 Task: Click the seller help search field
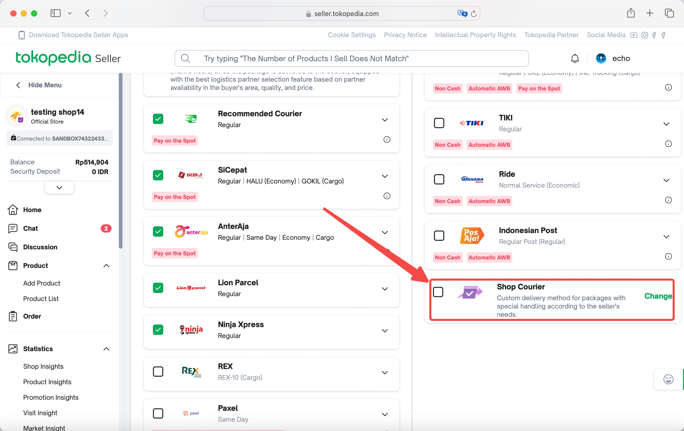click(x=351, y=59)
